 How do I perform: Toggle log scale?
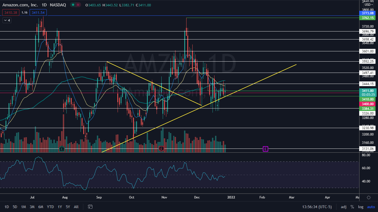[x=361, y=207]
